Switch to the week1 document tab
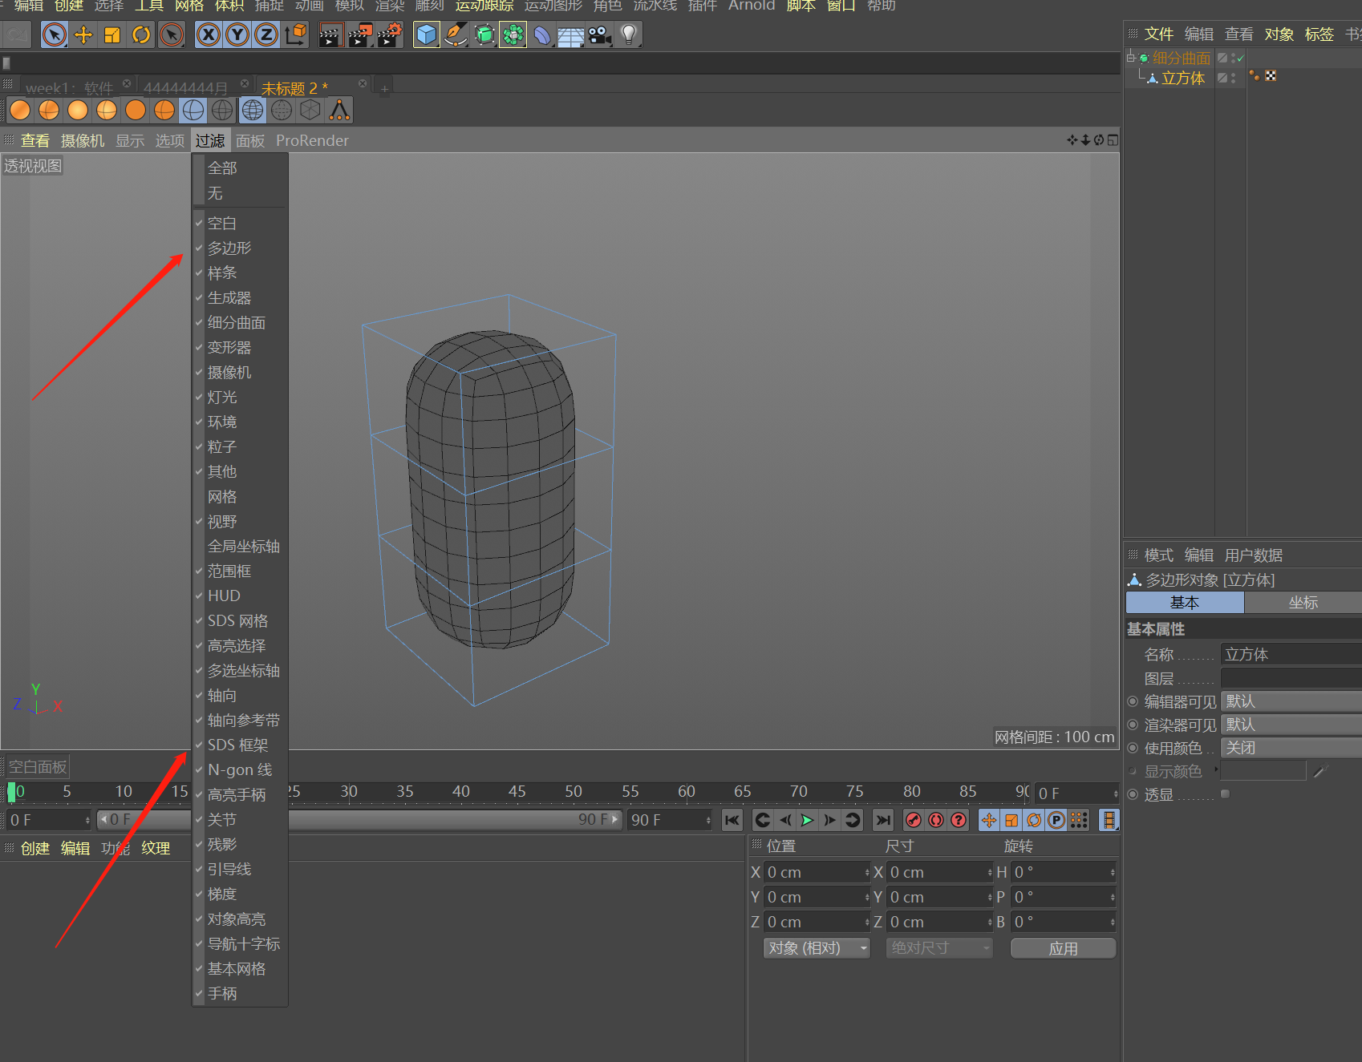Image resolution: width=1362 pixels, height=1062 pixels. coord(69,88)
